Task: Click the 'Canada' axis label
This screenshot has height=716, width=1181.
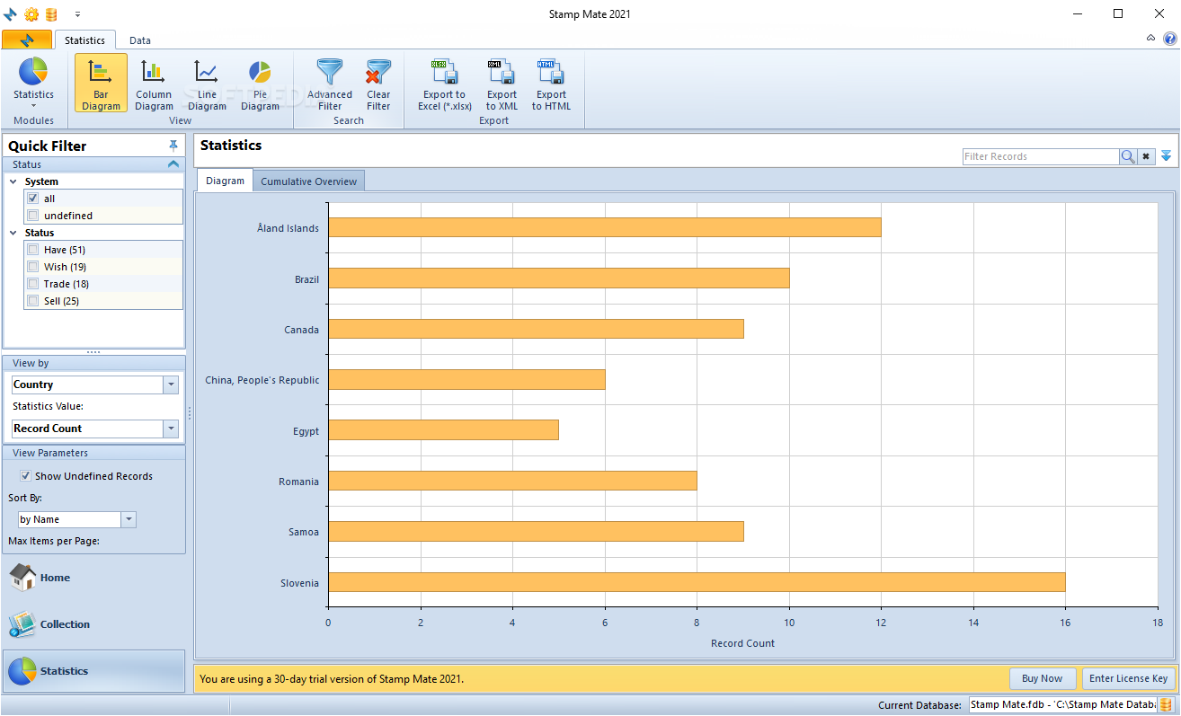Action: point(301,330)
